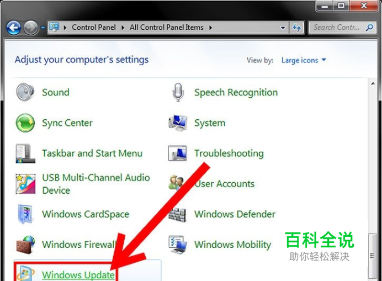382x281 pixels.
Task: Select the Control Panel breadcrumb
Action: (x=94, y=27)
